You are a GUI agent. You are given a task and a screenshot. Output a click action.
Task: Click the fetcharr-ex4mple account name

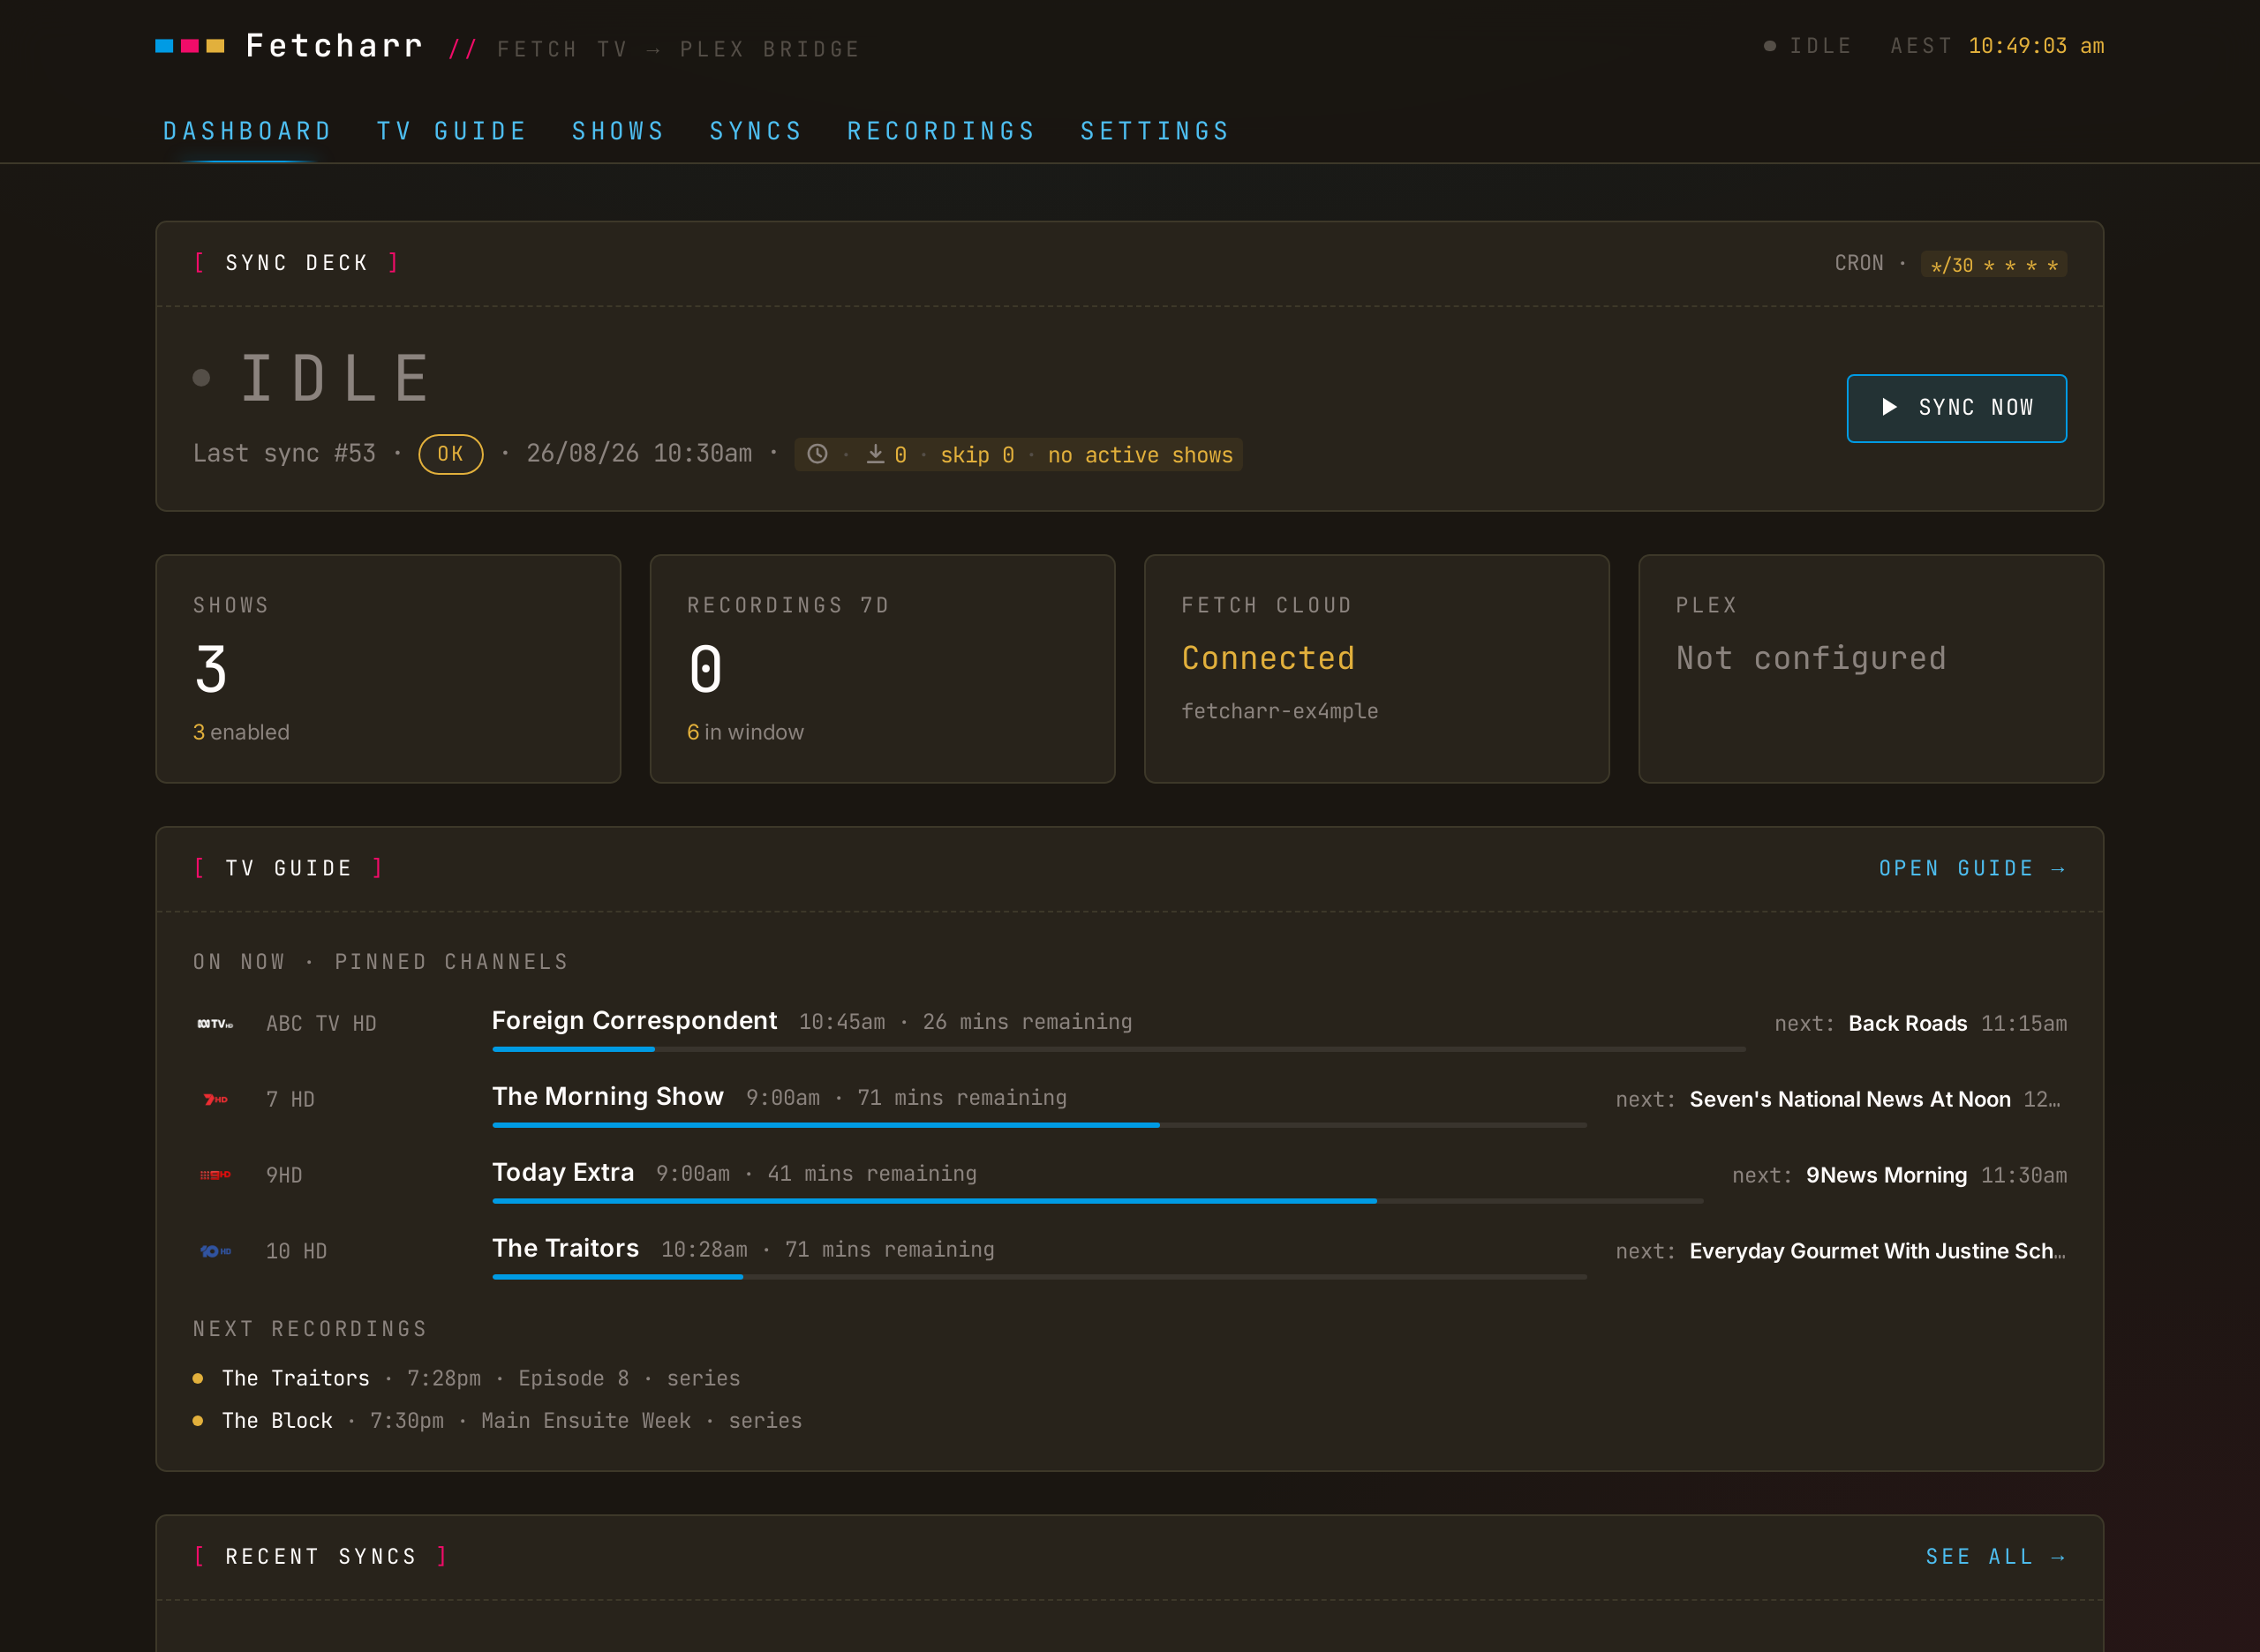click(x=1279, y=711)
